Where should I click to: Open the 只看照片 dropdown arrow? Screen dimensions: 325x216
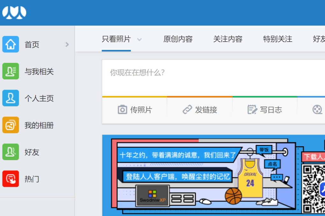coord(139,39)
